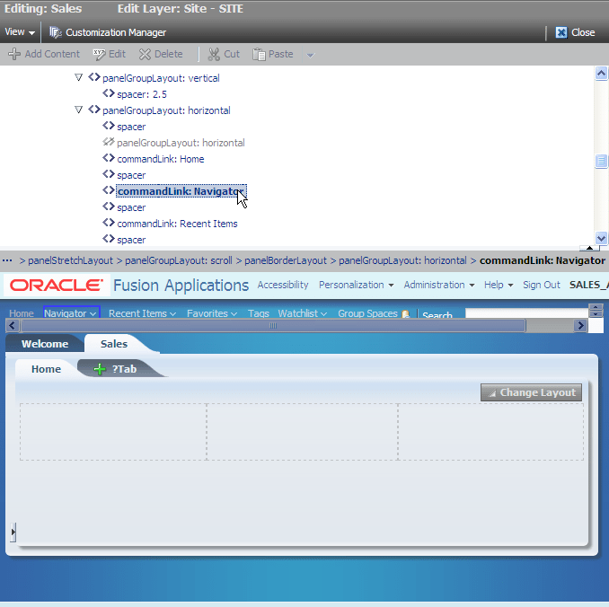Click panelBorderLayout in breadcrumb
The width and height of the screenshot is (609, 607).
tap(286, 260)
